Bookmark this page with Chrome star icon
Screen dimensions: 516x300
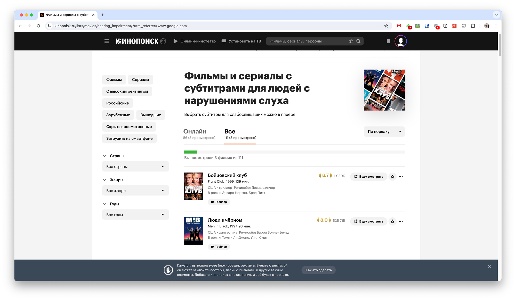pyautogui.click(x=386, y=26)
